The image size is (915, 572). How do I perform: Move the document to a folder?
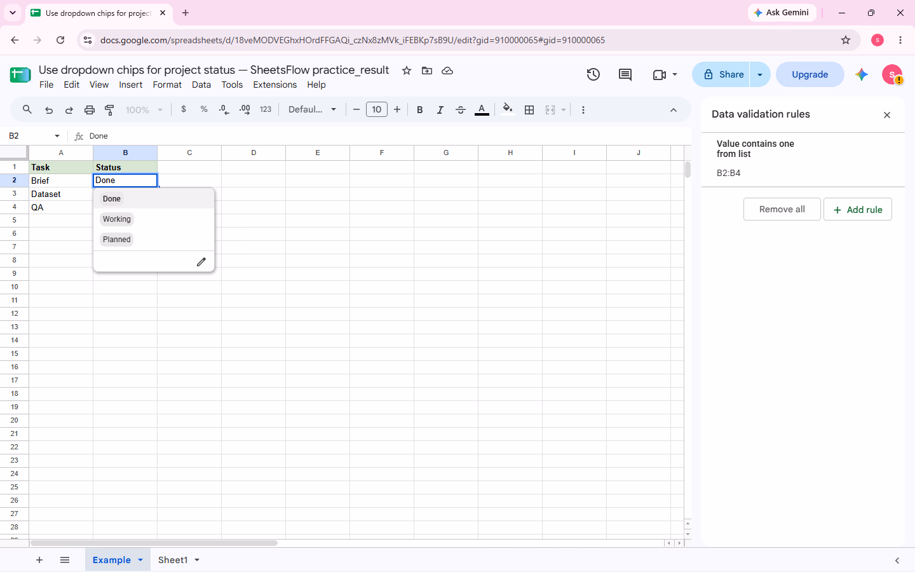(x=427, y=71)
